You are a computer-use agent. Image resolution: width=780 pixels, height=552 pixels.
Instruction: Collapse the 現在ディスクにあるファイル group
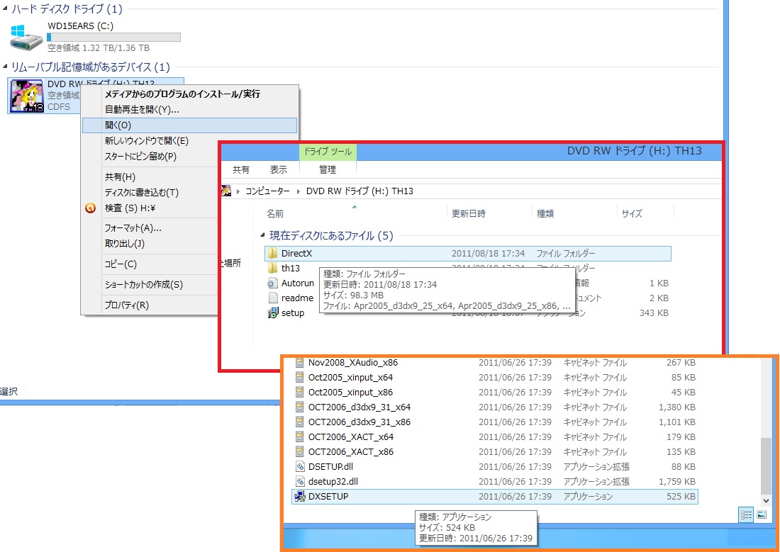tap(262, 235)
